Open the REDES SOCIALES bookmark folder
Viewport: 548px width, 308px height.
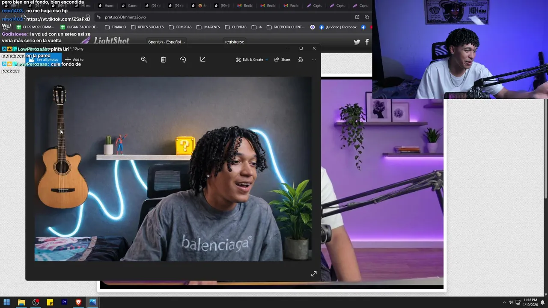coord(147,27)
